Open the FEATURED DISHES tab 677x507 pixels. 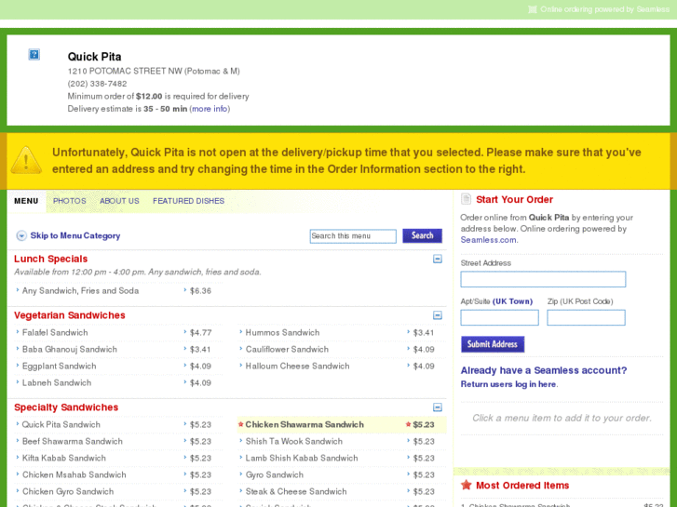189,201
